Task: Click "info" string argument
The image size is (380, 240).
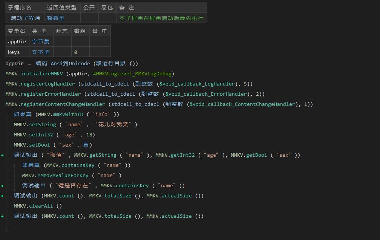Action: click(x=101, y=114)
